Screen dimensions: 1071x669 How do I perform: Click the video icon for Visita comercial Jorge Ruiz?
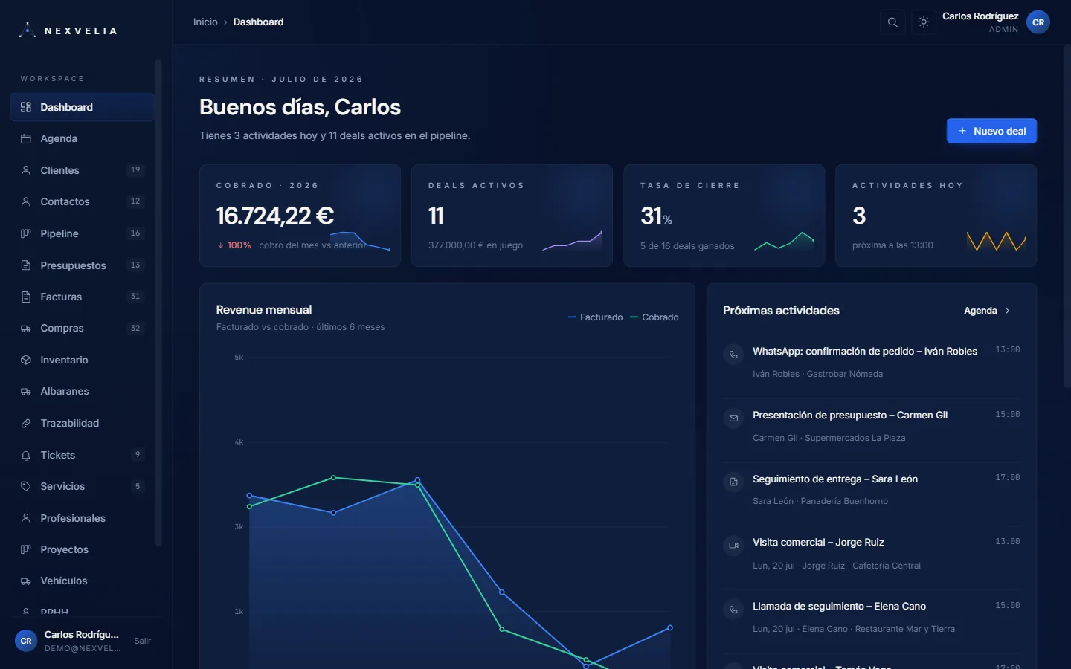pos(733,546)
